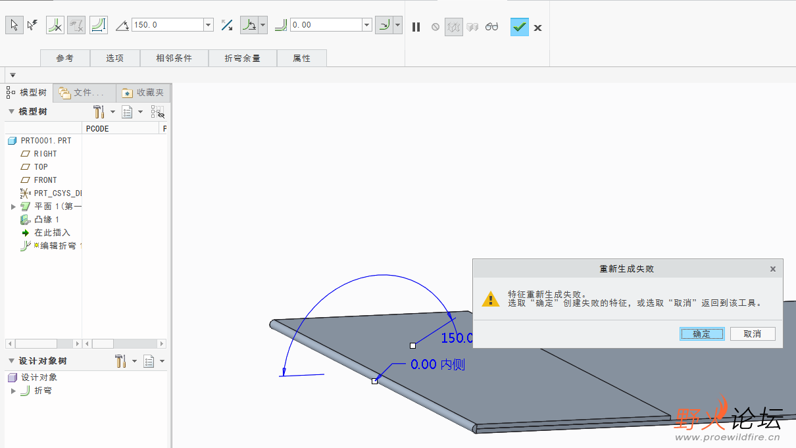This screenshot has height=448, width=796.
Task: Click the model tree left horizontal scrollbar
Action: pos(43,343)
